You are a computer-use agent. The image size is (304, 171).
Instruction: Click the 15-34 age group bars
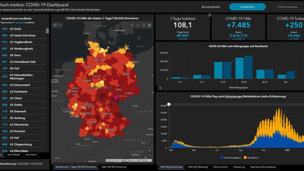point(223,70)
